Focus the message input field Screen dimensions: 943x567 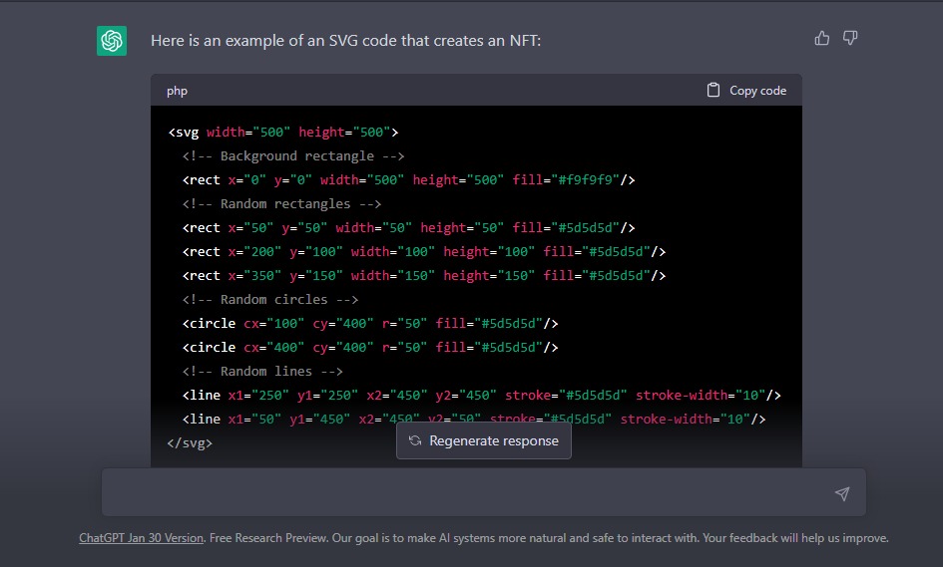pos(484,492)
